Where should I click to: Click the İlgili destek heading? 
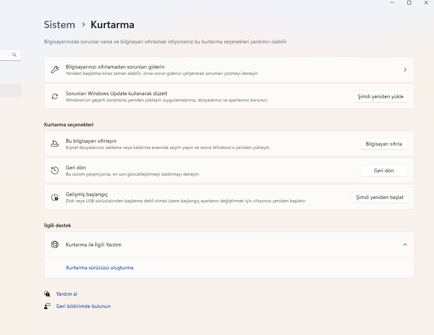[x=57, y=225]
